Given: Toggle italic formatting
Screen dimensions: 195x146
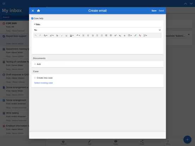Looking at the screenshot, I should 62,36.
